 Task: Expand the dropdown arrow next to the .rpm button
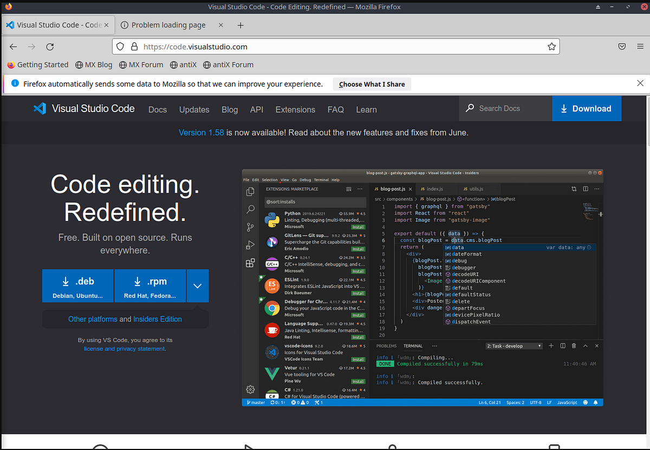pos(198,285)
